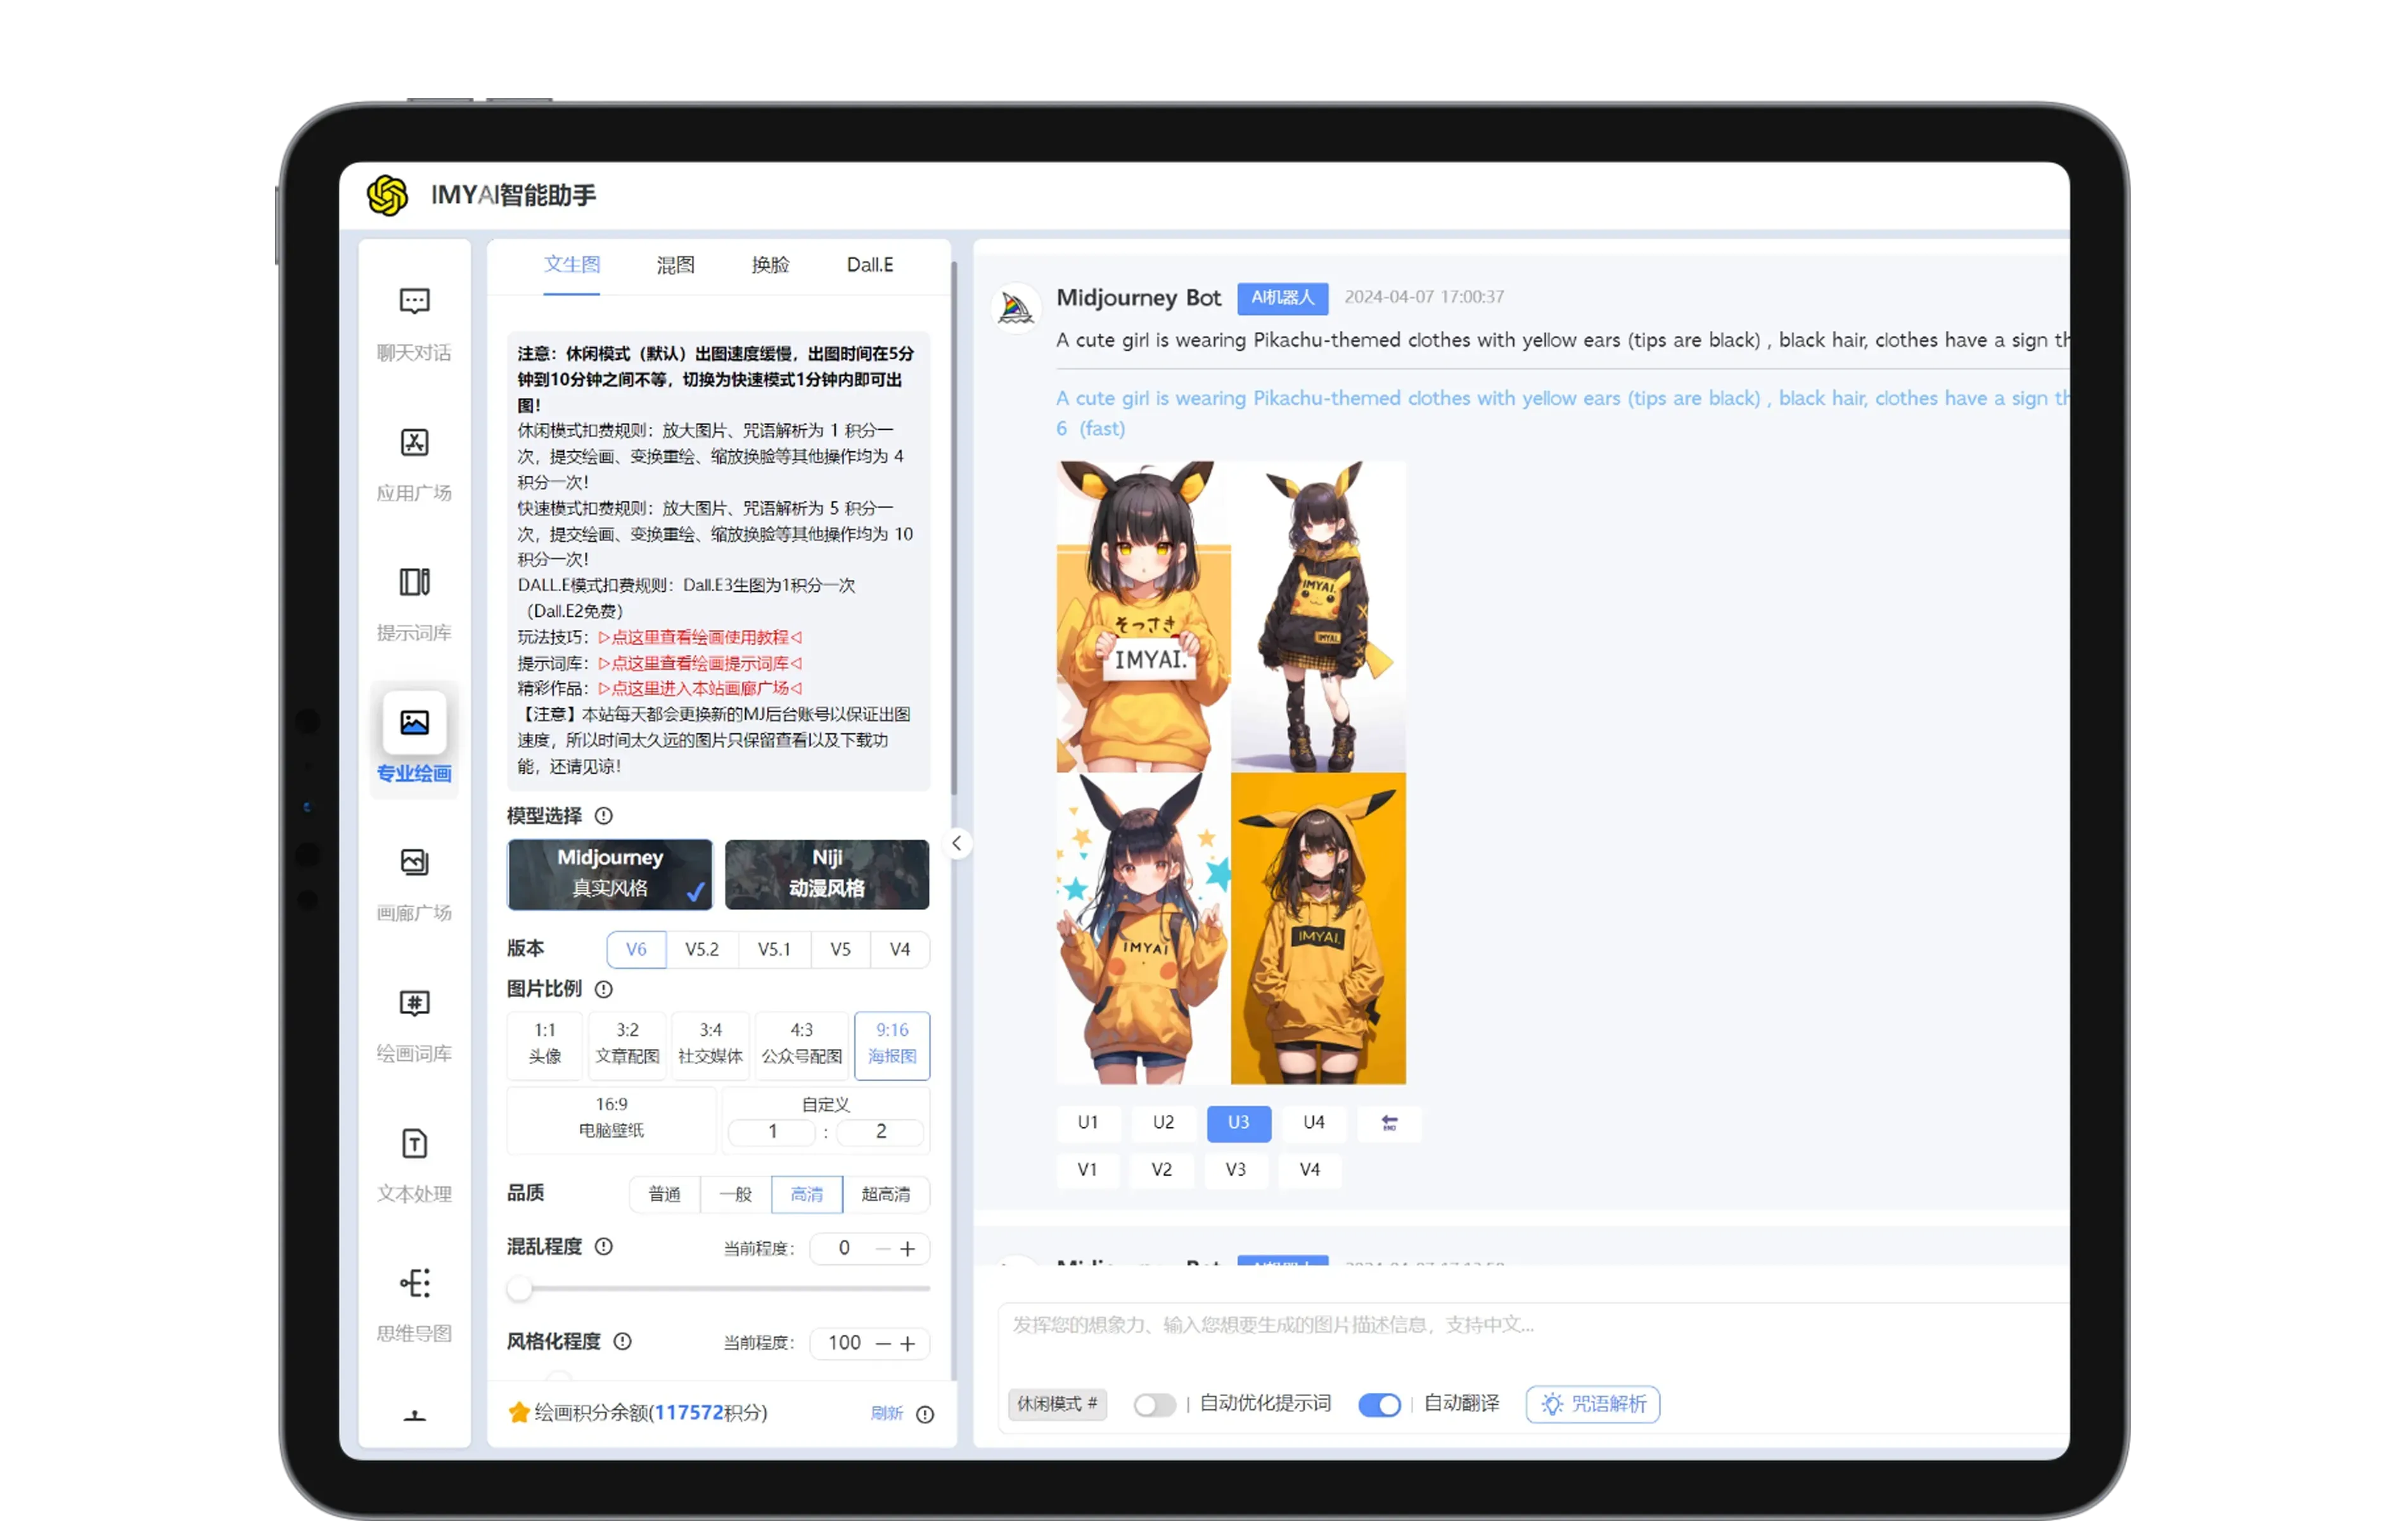
Task: Click info icon beside 图片比例
Action: tap(604, 989)
